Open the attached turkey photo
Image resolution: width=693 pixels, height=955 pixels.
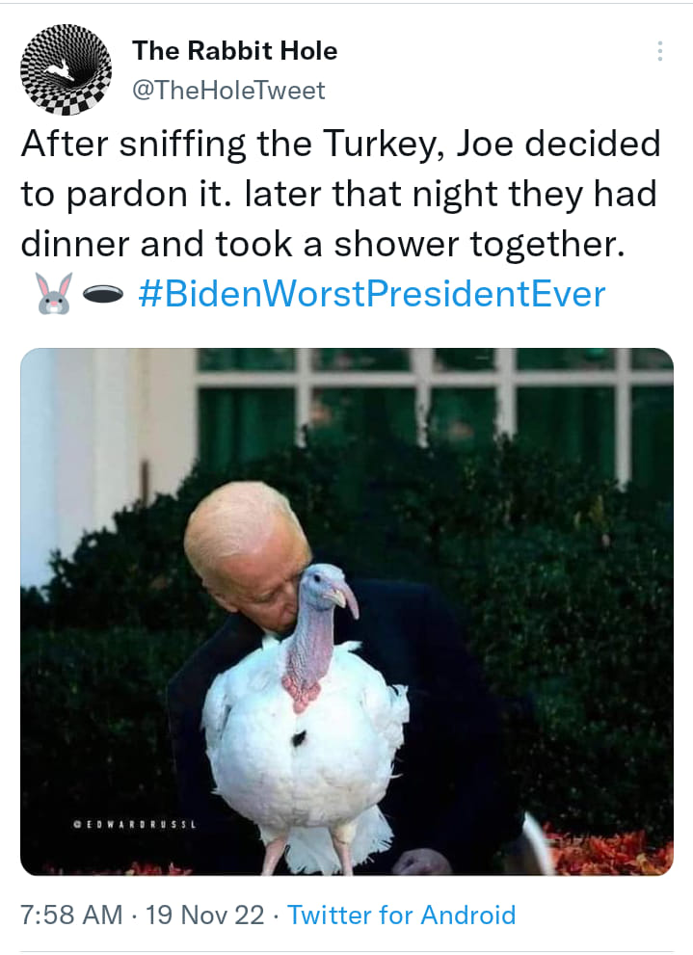tap(347, 612)
